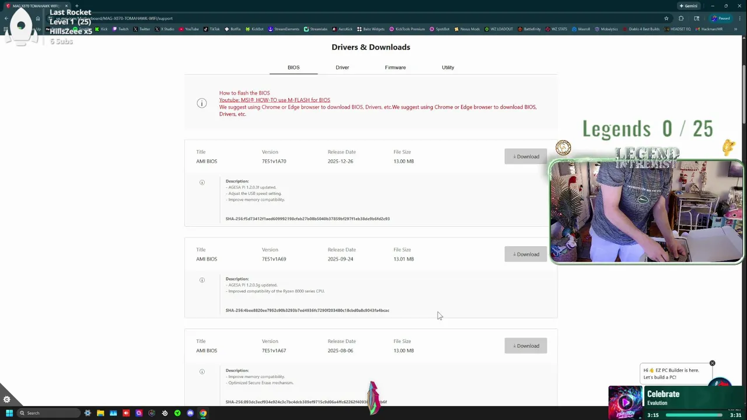747x420 pixels.
Task: Click the info icon for BIOS 7E51v1A69 description
Action: (x=202, y=280)
